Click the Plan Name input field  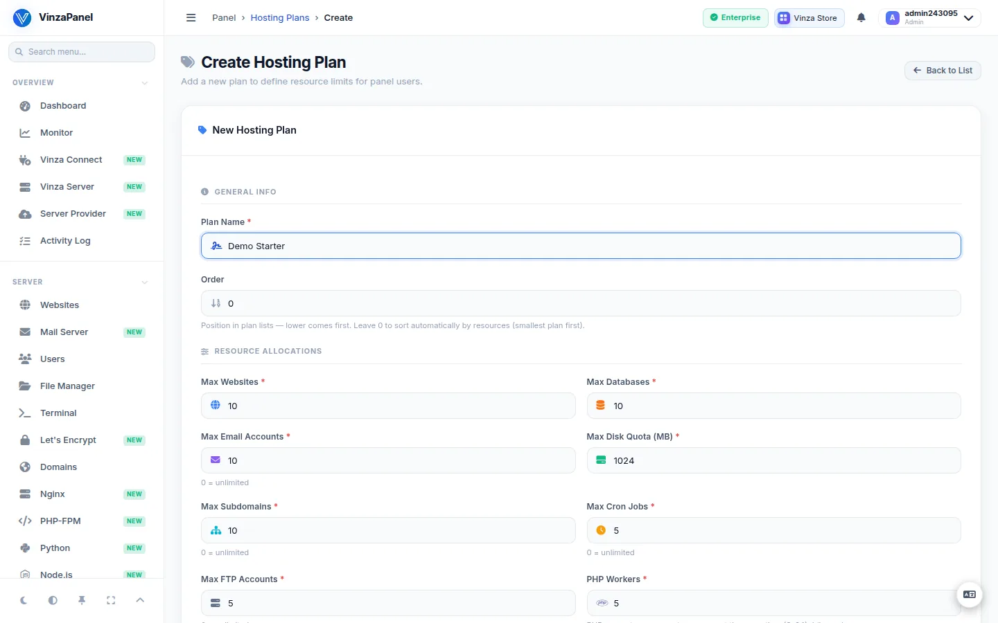coord(581,246)
